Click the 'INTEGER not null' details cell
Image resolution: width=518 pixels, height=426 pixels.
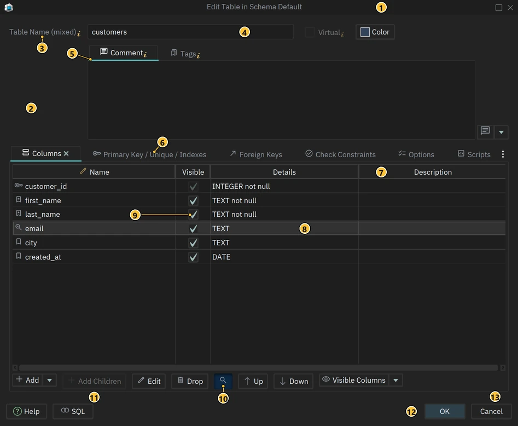(x=284, y=187)
